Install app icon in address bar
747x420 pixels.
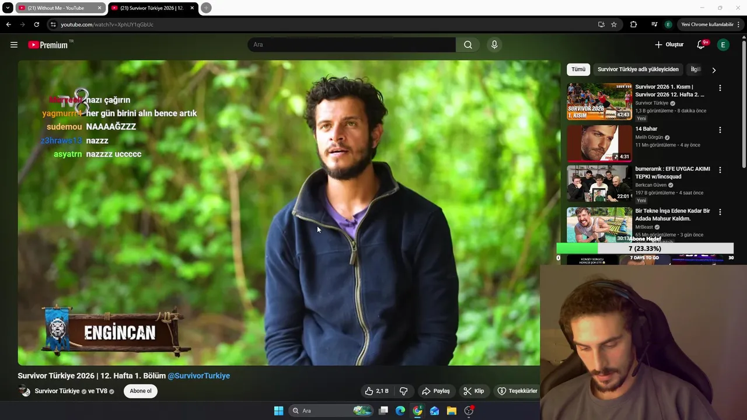[x=601, y=24]
